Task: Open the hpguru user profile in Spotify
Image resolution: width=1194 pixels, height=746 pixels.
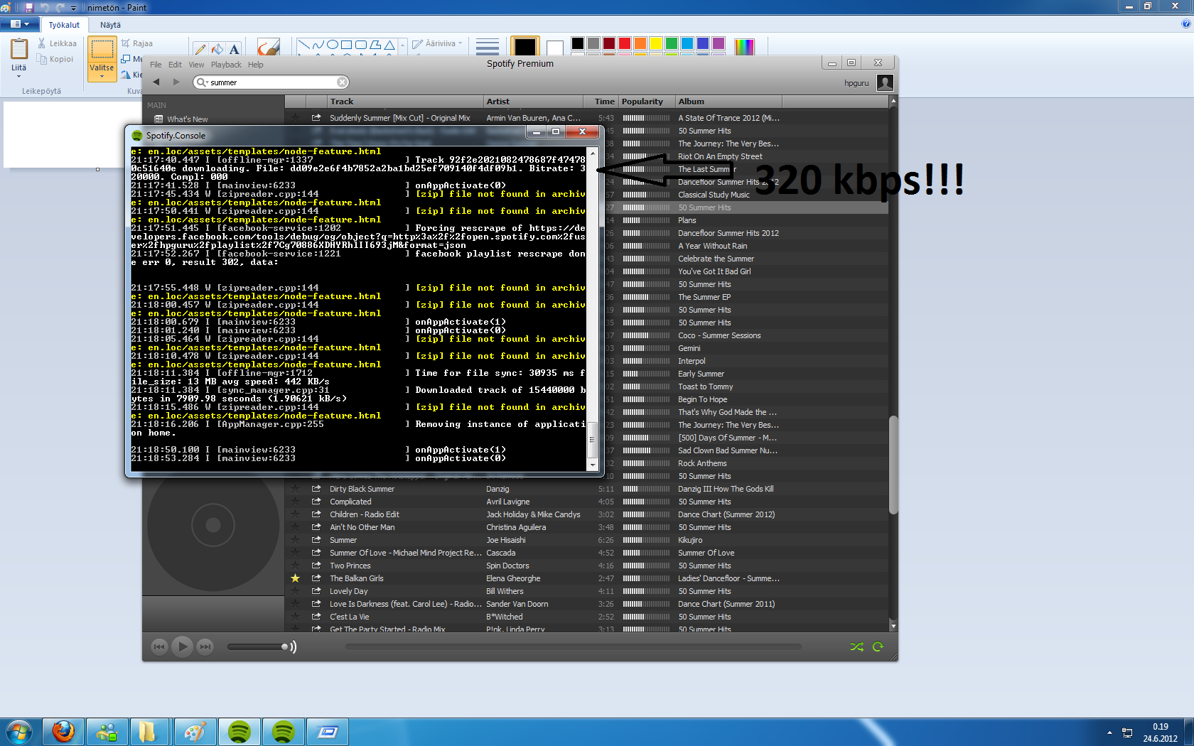Action: (868, 83)
